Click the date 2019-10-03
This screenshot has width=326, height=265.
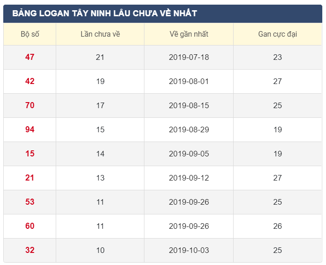tap(189, 250)
